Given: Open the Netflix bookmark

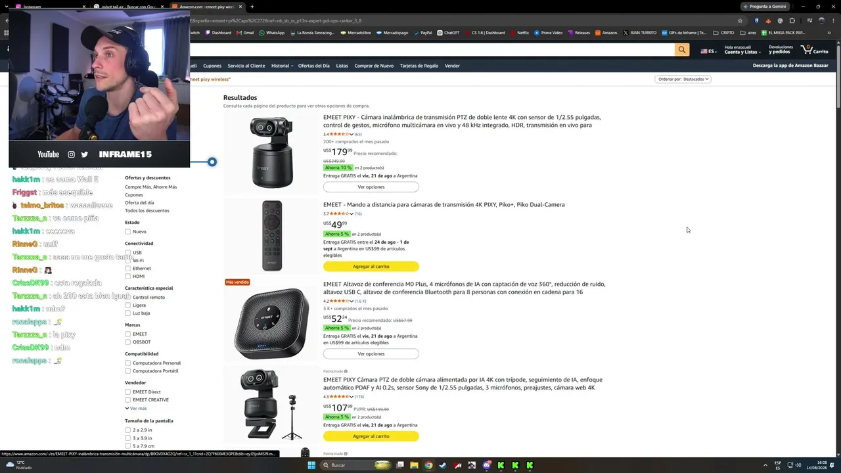Looking at the screenshot, I should click(x=519, y=33).
